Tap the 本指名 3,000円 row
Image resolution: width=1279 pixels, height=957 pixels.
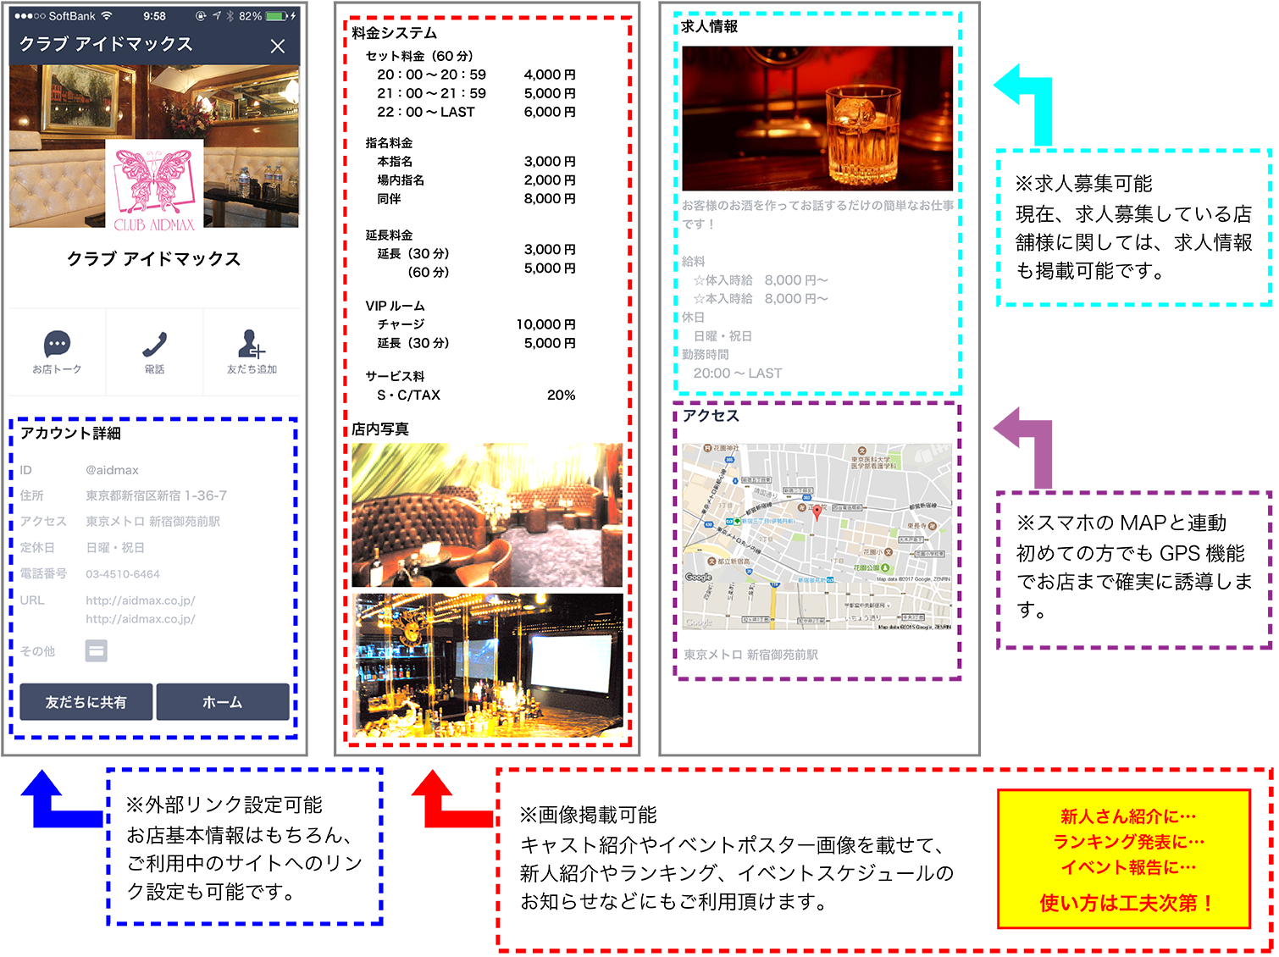tap(476, 161)
